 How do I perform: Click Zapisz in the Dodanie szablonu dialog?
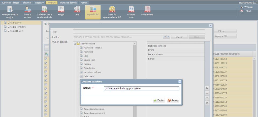(x=159, y=100)
